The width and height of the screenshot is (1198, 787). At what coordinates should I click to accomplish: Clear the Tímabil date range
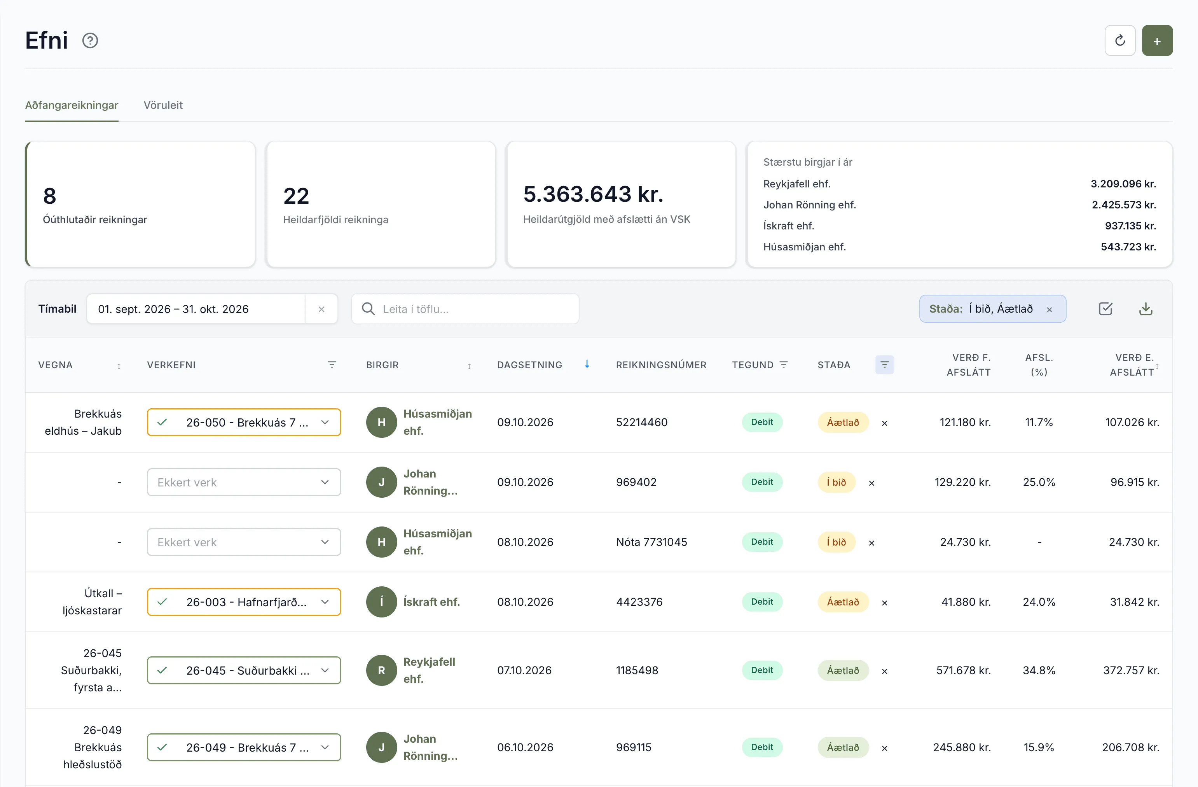click(x=321, y=309)
